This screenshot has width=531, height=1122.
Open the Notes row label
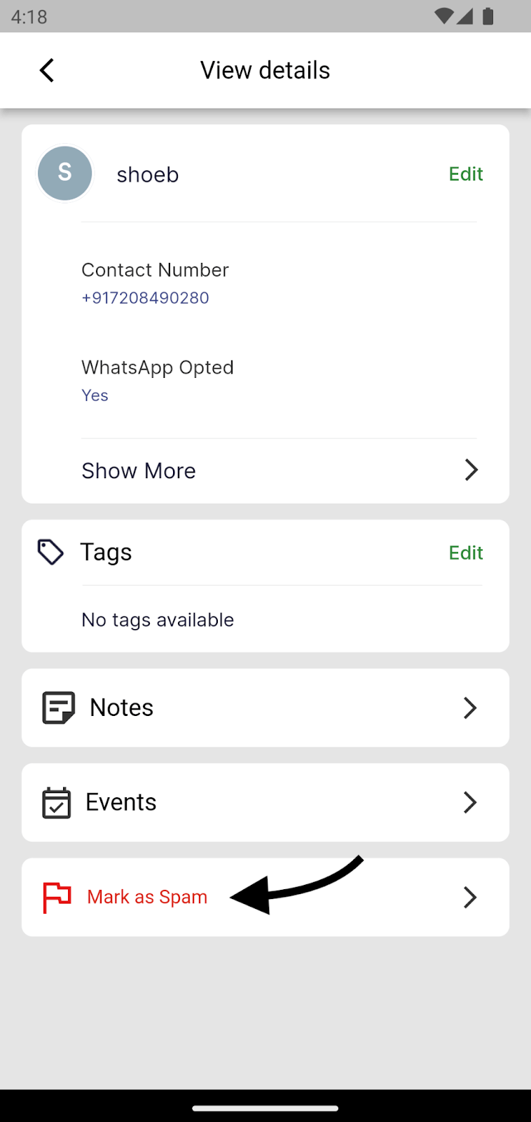[121, 708]
